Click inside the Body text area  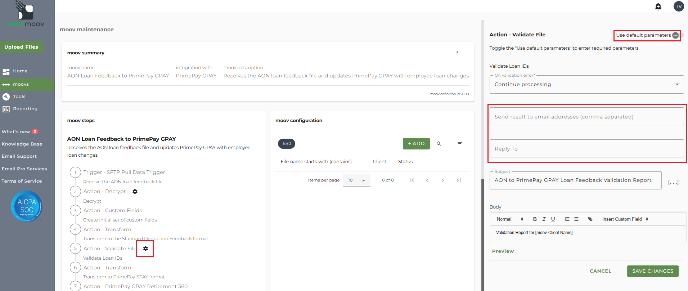pos(588,233)
